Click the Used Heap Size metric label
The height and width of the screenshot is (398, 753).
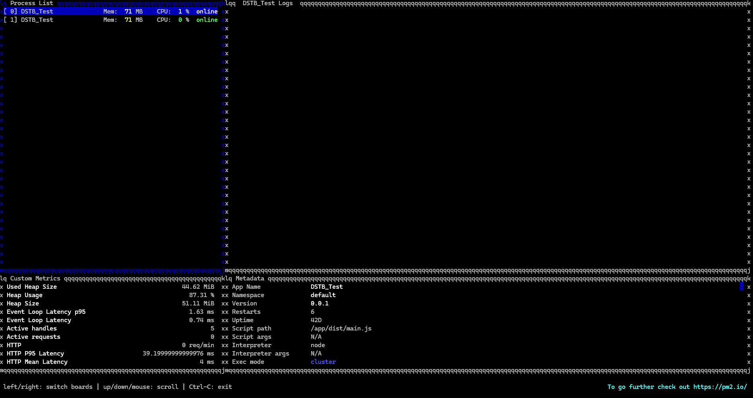[x=32, y=287]
